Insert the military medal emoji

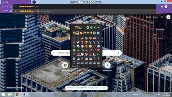(x=82, y=42)
